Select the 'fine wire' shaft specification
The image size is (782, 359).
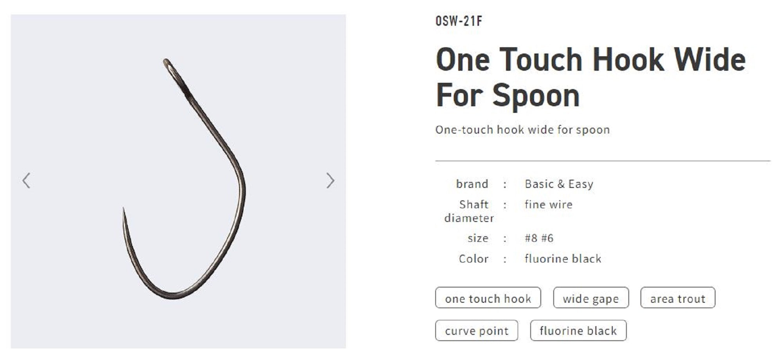tap(548, 204)
